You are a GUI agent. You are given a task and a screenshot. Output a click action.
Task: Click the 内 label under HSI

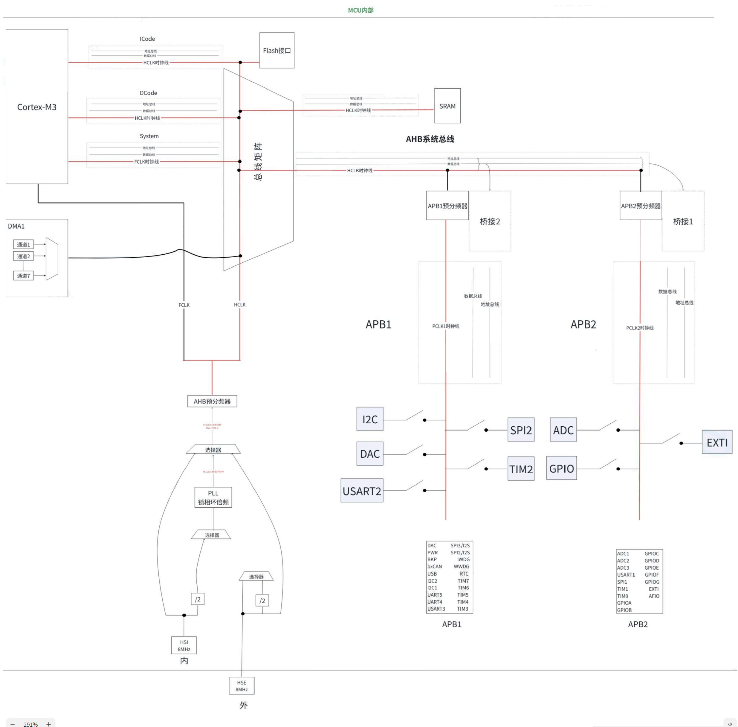(184, 661)
